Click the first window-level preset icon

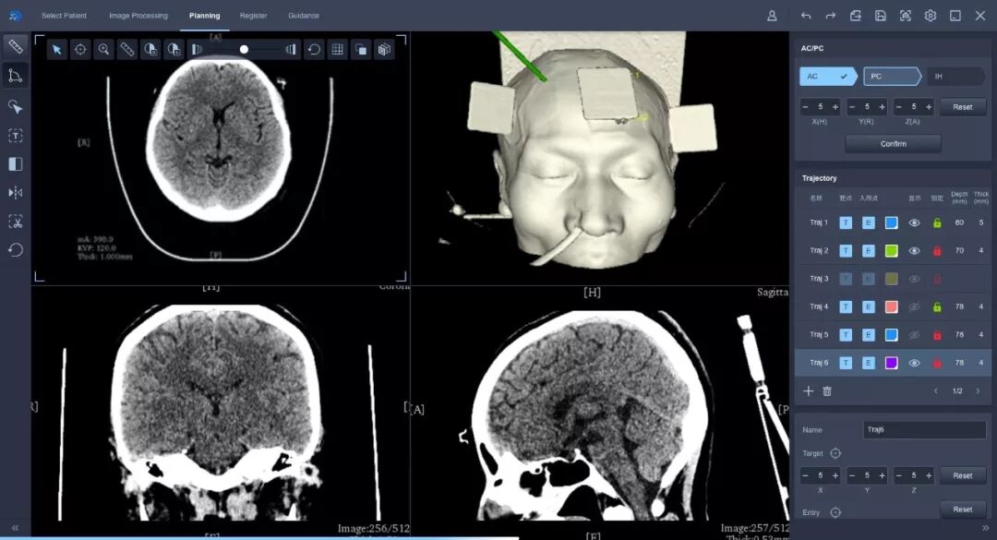pyautogui.click(x=150, y=50)
